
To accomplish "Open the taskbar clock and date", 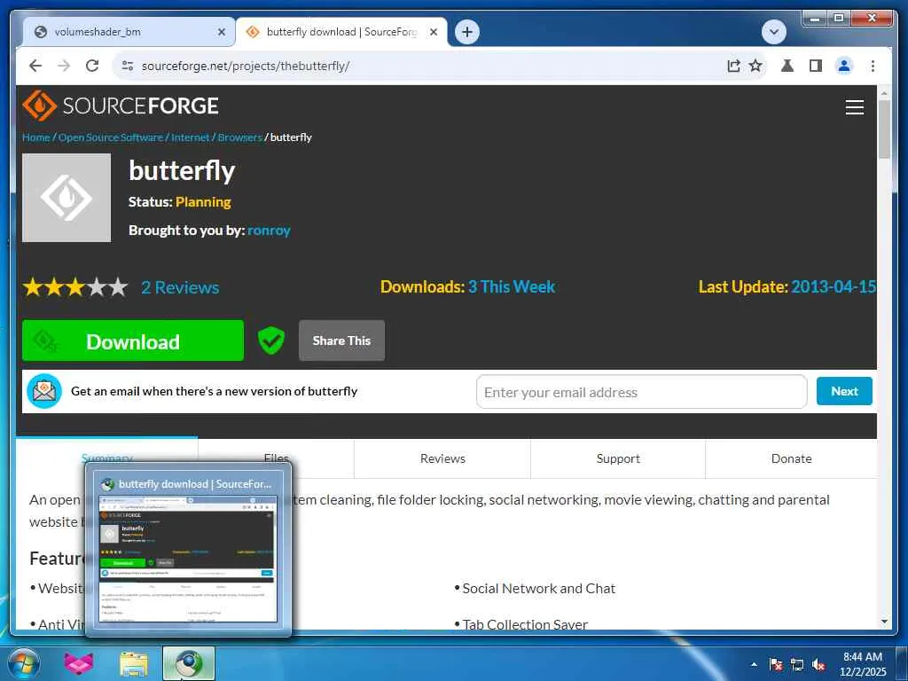I will pos(863,664).
